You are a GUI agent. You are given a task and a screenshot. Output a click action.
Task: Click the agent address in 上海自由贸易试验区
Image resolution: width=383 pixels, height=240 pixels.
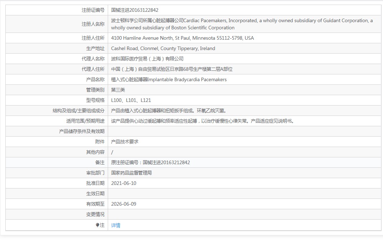coord(172,69)
